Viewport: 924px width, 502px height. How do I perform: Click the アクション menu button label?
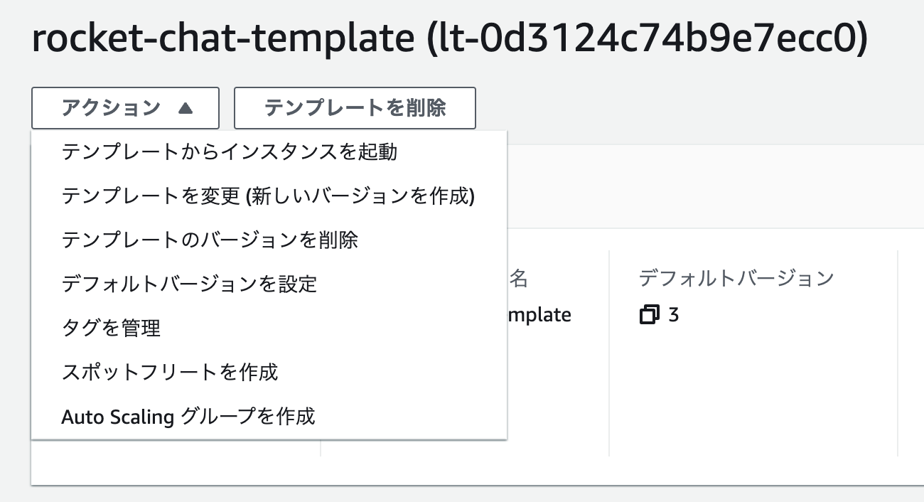[112, 108]
